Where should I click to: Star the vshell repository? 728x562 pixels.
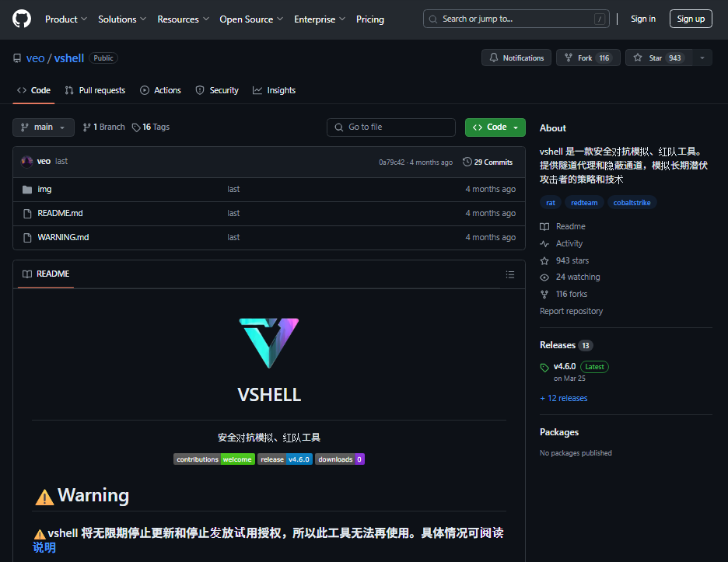[x=657, y=58]
